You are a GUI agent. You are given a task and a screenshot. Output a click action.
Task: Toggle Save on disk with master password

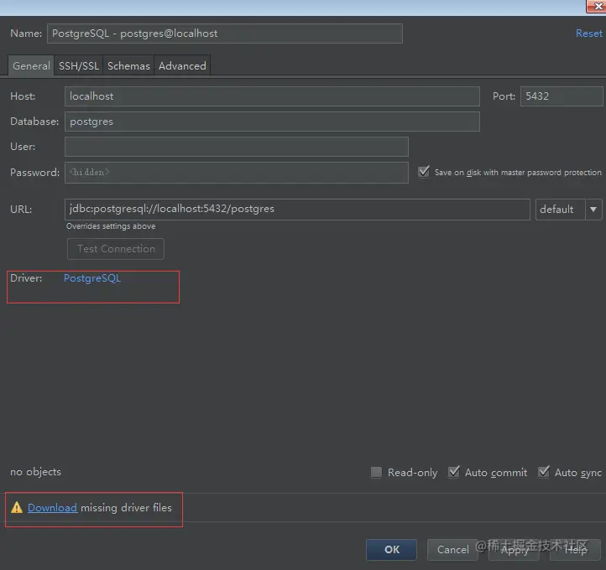coord(424,172)
